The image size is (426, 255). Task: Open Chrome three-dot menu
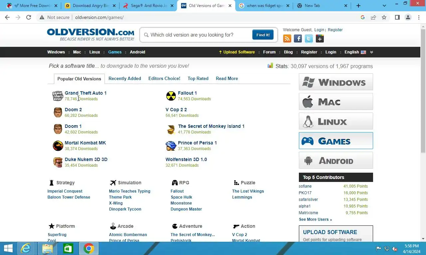[x=419, y=17]
